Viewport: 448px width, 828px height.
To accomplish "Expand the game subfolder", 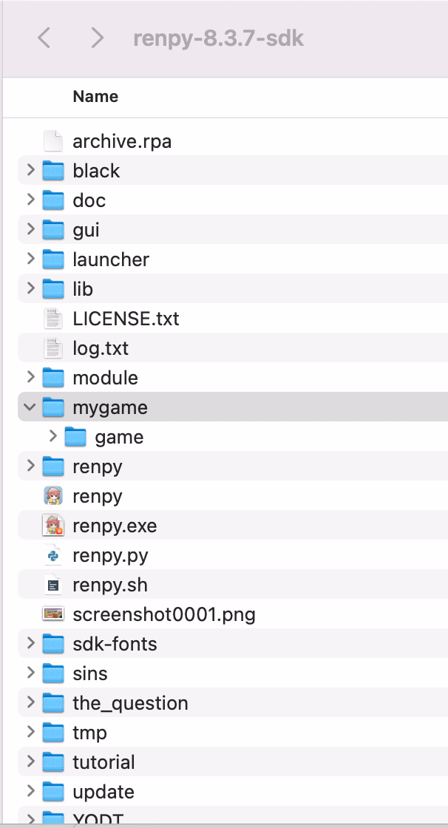I will (x=52, y=436).
